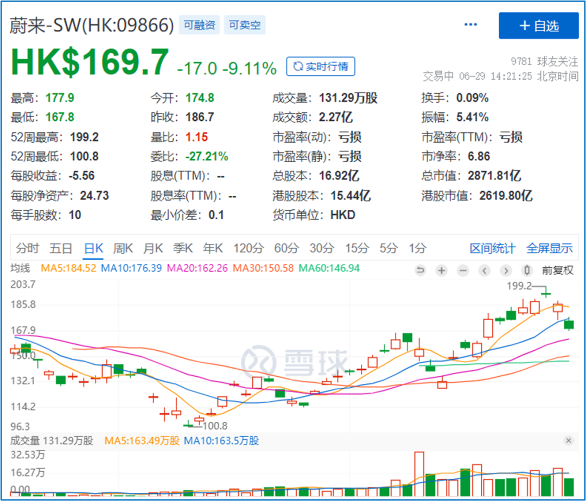Add the stock via 自选 button
Viewport: 586px width, 501px height.
(x=539, y=25)
